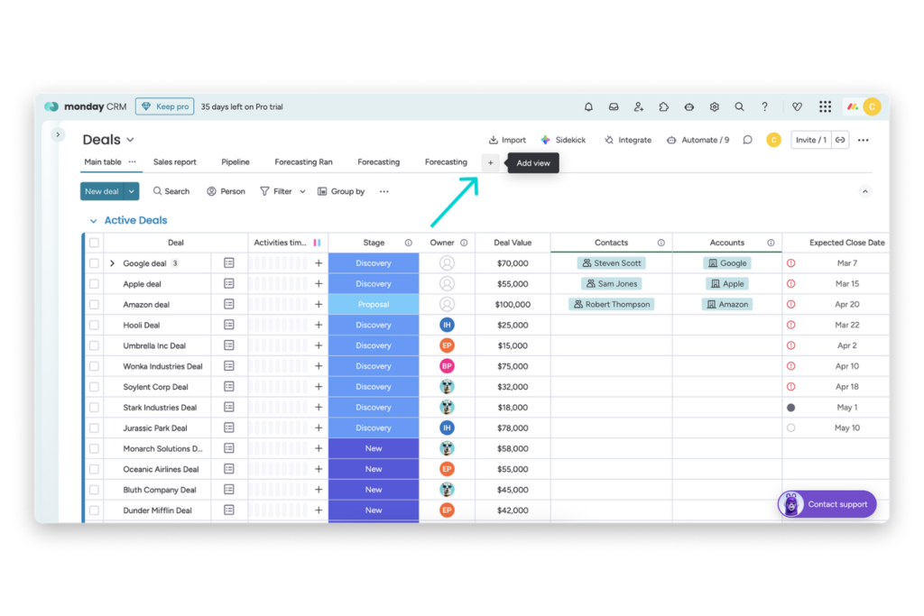
Task: Click the magnifier search icon in top bar
Action: point(739,107)
